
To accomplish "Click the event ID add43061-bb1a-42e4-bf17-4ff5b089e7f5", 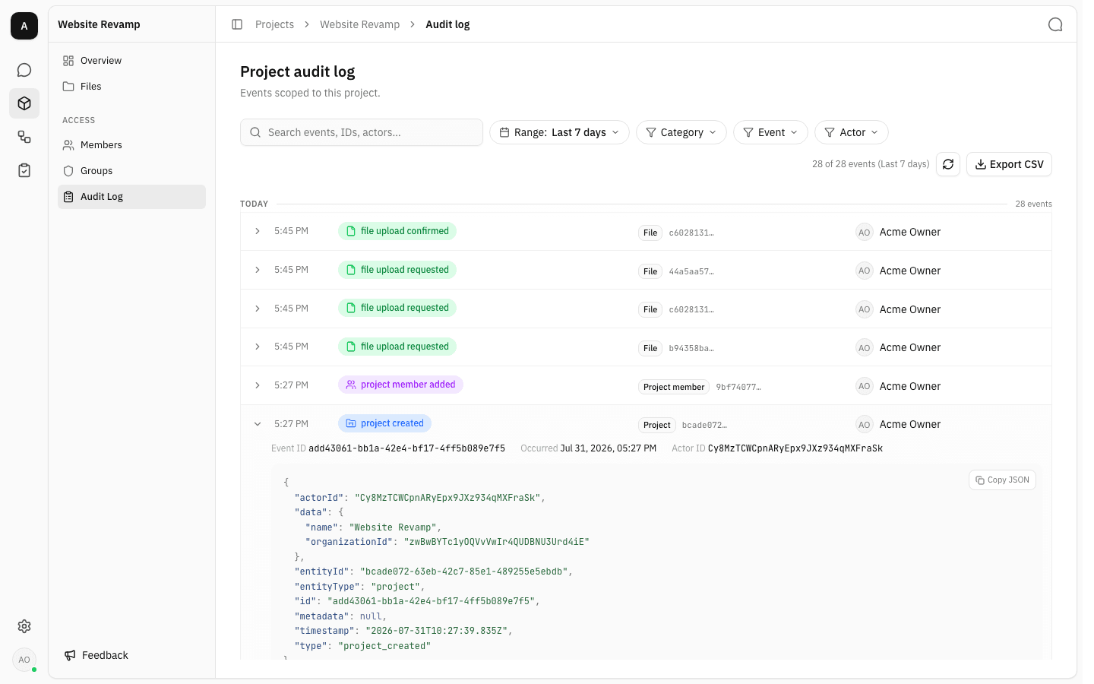I will coord(406,448).
